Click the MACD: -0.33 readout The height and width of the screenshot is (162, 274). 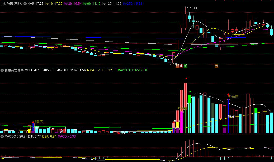click(x=67, y=136)
